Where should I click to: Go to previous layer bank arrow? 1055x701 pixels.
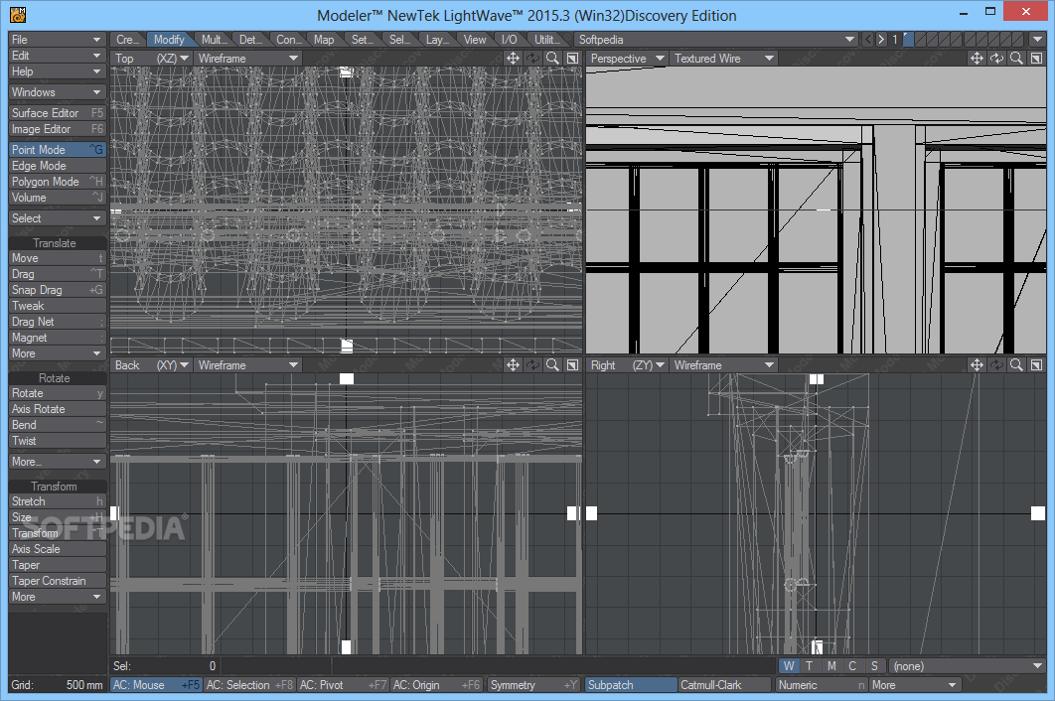pyautogui.click(x=868, y=40)
